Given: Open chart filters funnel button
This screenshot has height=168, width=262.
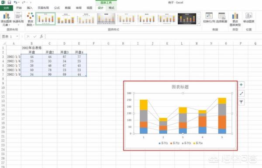Looking at the screenshot, I should (x=241, y=102).
